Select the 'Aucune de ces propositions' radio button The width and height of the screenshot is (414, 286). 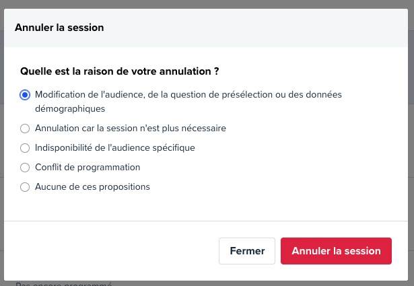pos(25,187)
